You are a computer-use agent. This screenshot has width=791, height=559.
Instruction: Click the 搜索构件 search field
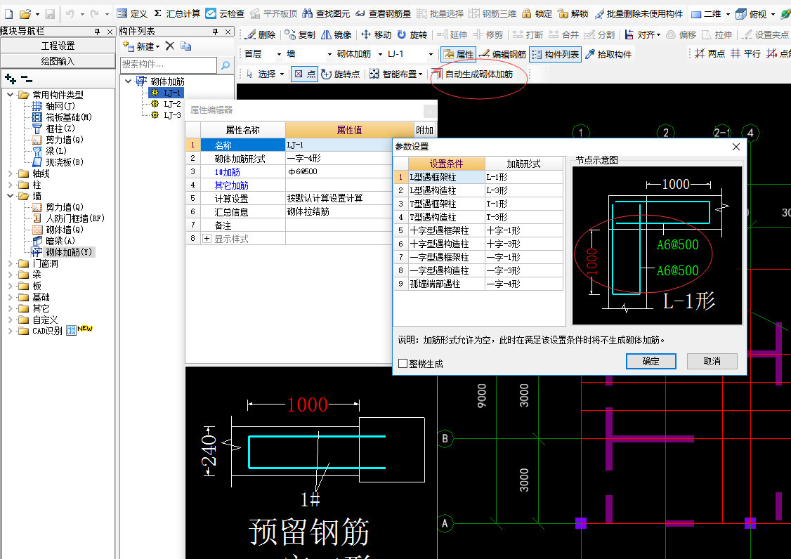click(x=169, y=65)
